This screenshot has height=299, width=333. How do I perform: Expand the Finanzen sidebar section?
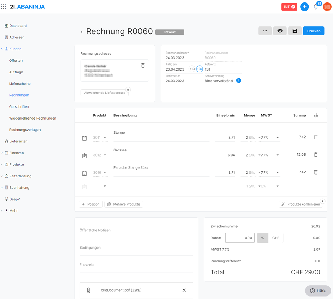pyautogui.click(x=17, y=153)
